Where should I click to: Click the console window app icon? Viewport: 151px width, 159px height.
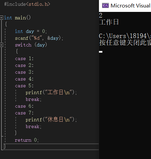(x=105, y=5)
